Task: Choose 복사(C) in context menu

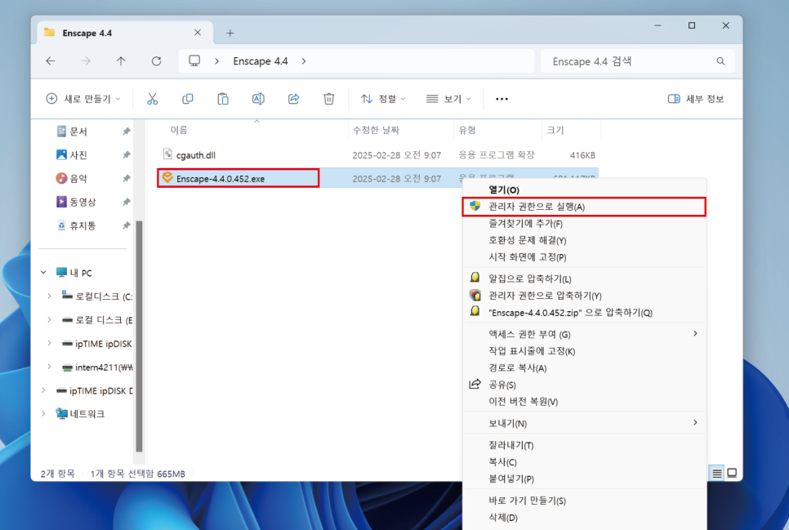Action: click(584, 461)
